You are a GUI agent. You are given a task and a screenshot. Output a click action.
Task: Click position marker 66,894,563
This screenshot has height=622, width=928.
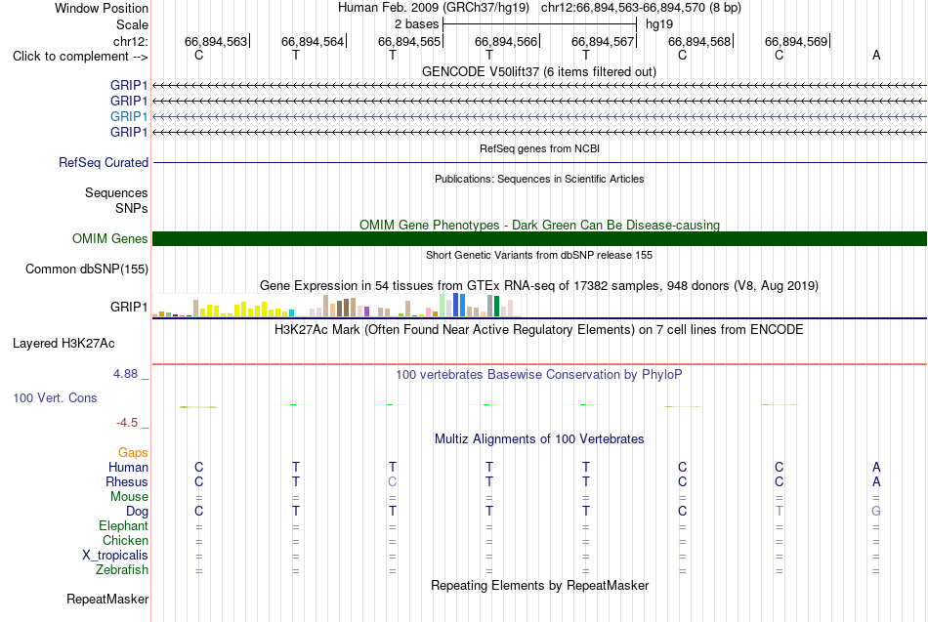(216, 41)
